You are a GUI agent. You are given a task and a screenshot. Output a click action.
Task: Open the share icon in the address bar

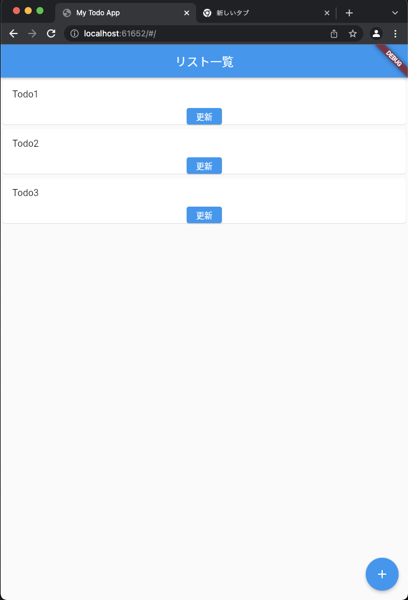tap(333, 33)
